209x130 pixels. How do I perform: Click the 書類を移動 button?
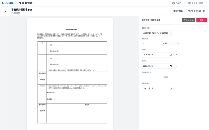178,11
